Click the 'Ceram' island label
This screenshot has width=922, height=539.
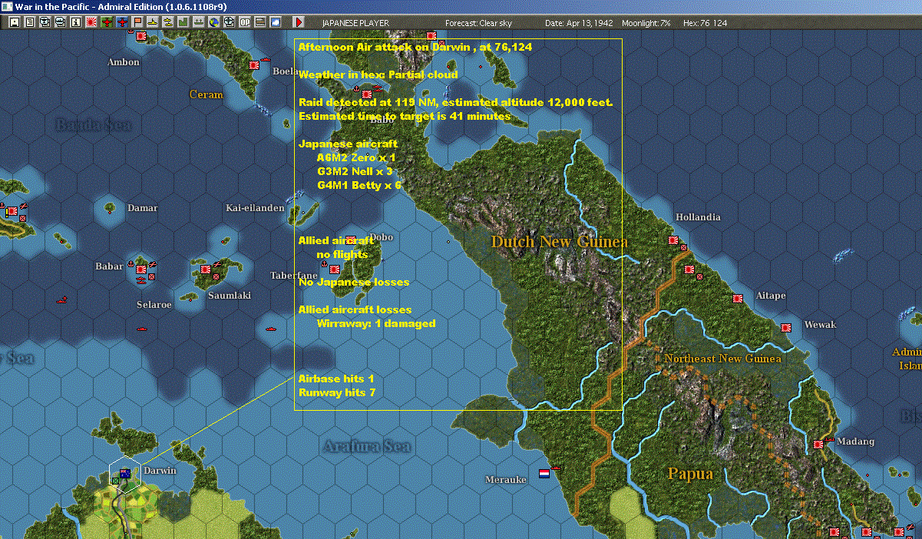pos(207,94)
